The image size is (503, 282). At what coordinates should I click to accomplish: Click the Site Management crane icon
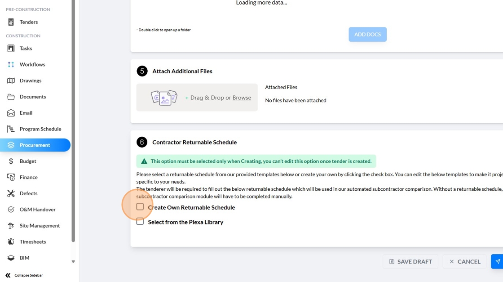[x=11, y=226]
